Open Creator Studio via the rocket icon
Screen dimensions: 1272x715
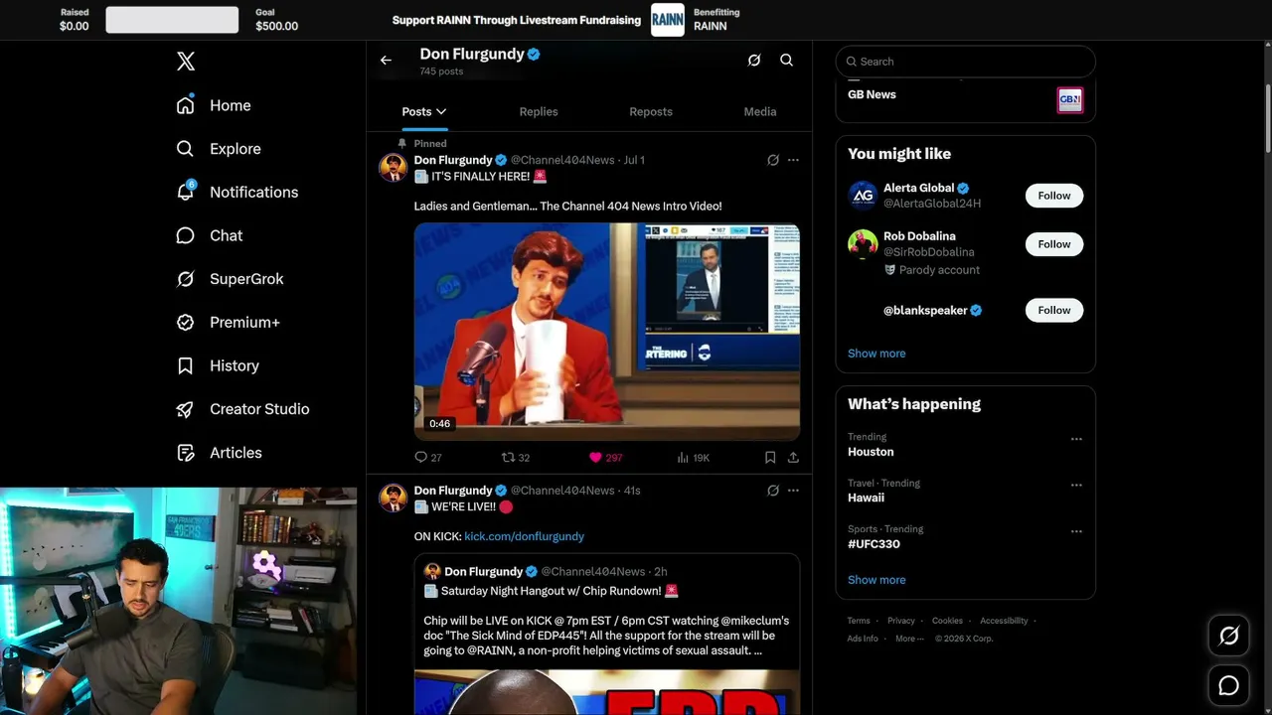coord(185,409)
